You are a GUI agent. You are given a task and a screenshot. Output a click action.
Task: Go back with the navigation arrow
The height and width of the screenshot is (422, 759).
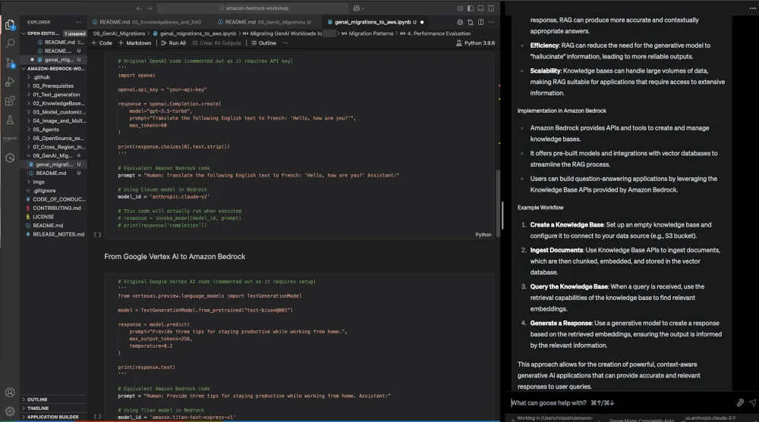[x=139, y=8]
